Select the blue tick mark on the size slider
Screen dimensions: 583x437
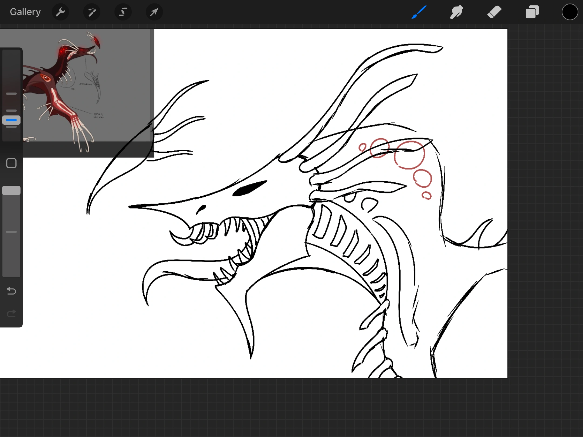11,120
